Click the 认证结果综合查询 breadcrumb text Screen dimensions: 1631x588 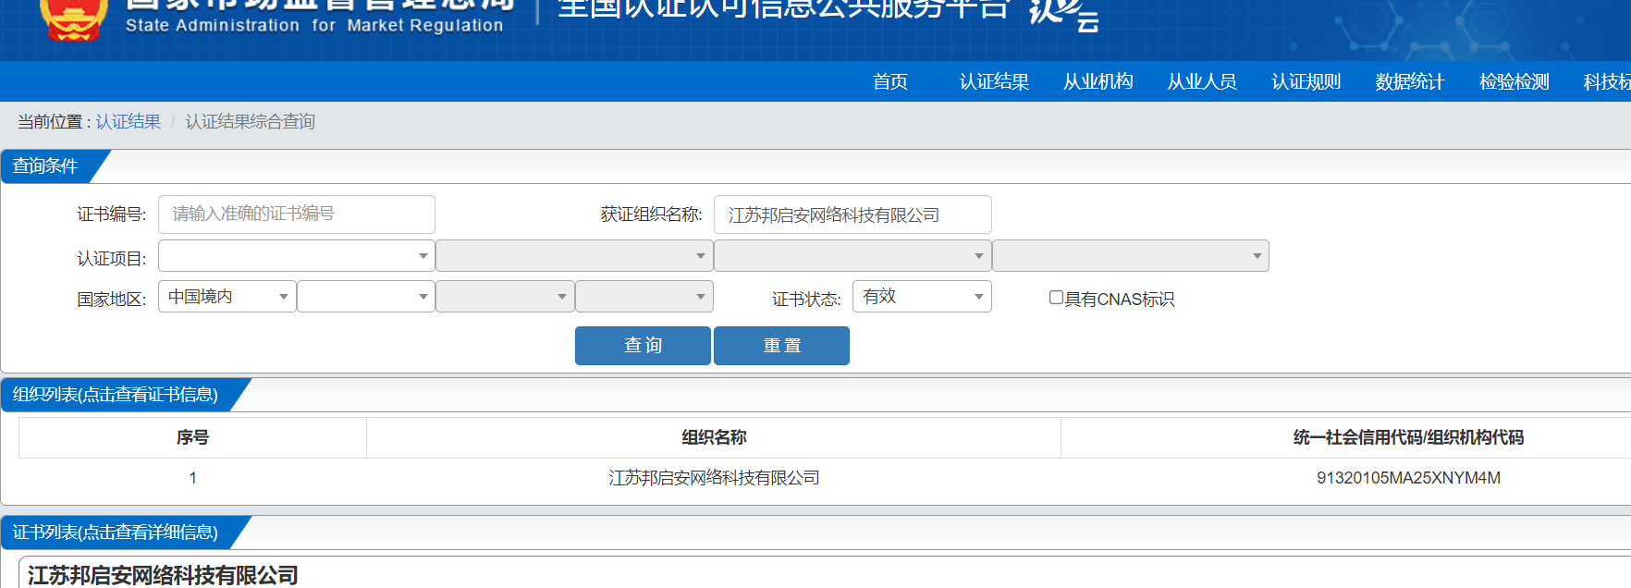tap(251, 122)
